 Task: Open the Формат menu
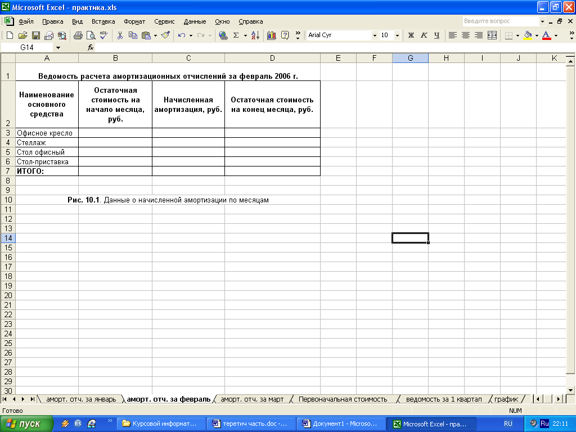tap(134, 21)
